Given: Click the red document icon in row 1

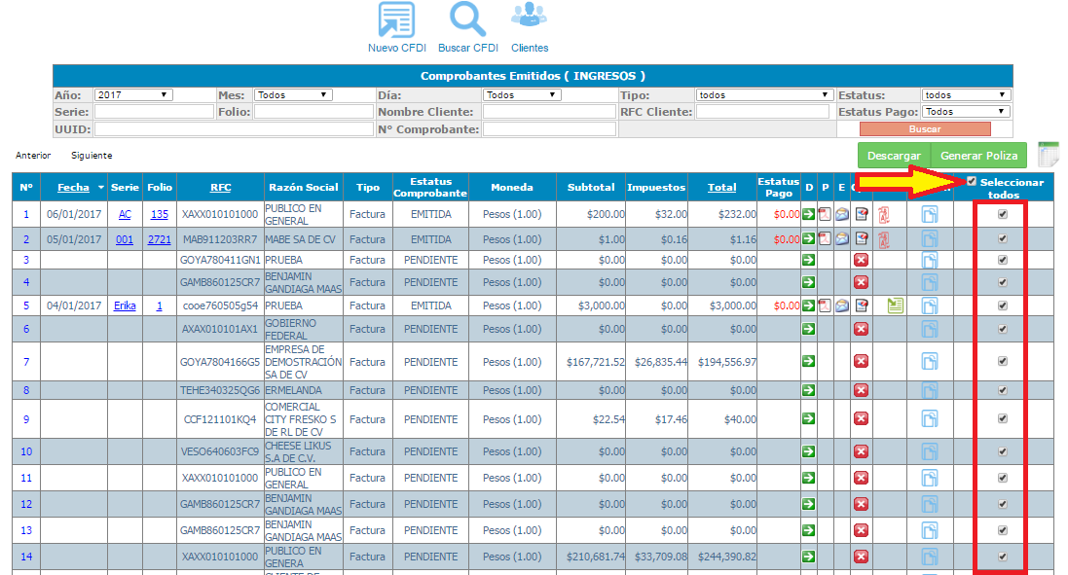Looking at the screenshot, I should point(883,215).
